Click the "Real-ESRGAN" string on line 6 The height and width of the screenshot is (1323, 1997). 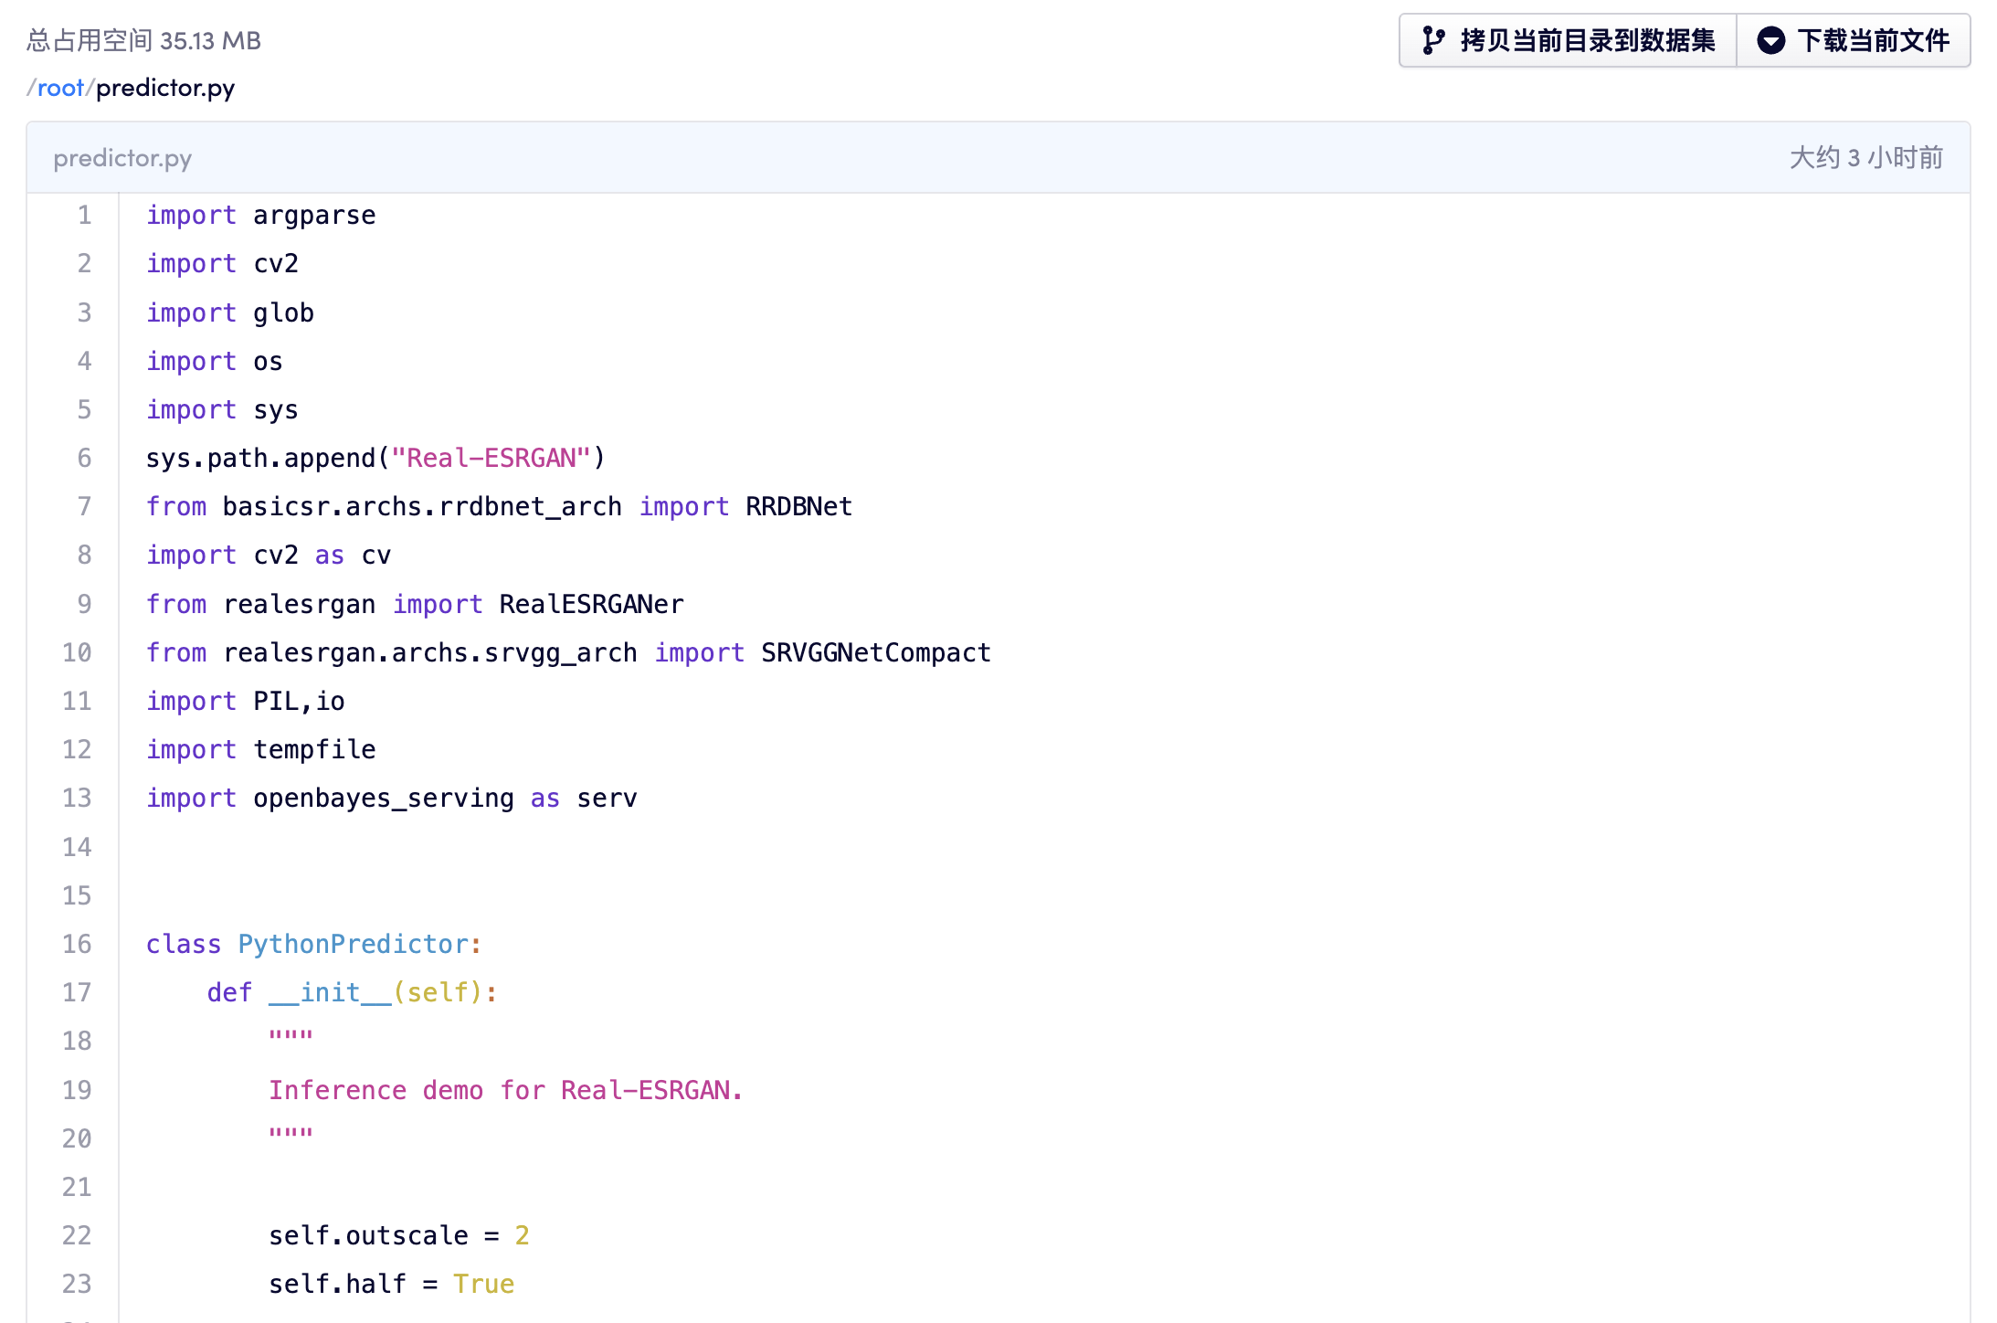491,458
